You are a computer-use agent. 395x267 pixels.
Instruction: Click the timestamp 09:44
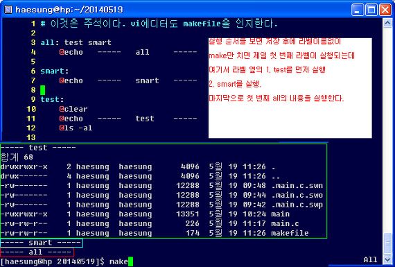(254, 195)
